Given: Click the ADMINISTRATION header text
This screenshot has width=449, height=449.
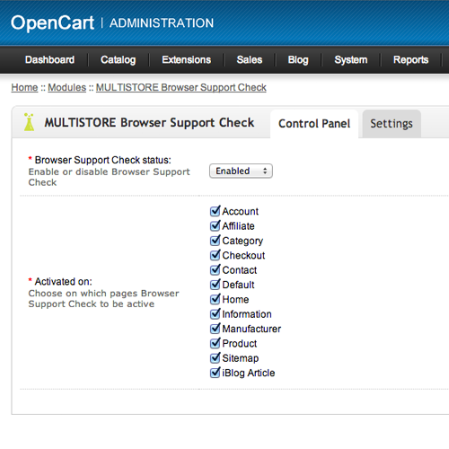Looking at the screenshot, I should [162, 23].
